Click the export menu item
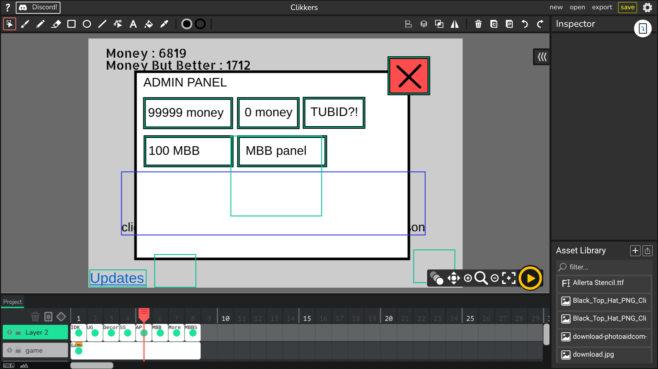 (602, 7)
